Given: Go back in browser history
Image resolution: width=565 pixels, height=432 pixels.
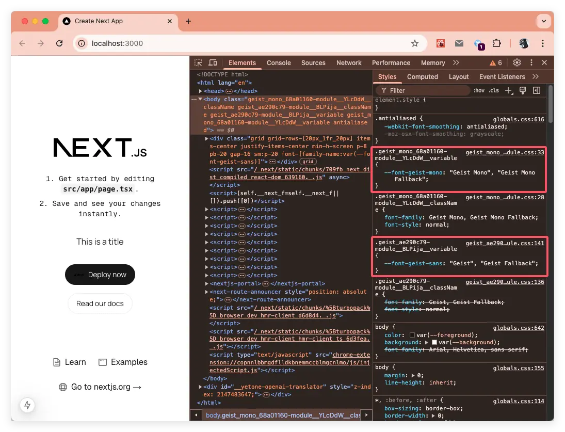Looking at the screenshot, I should pyautogui.click(x=22, y=43).
